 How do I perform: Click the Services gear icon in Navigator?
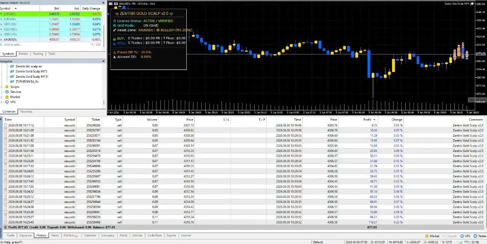(x=7, y=92)
